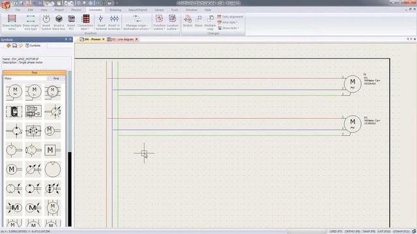
Task: Toggle GRID (F7) in status bar
Action: point(336,231)
